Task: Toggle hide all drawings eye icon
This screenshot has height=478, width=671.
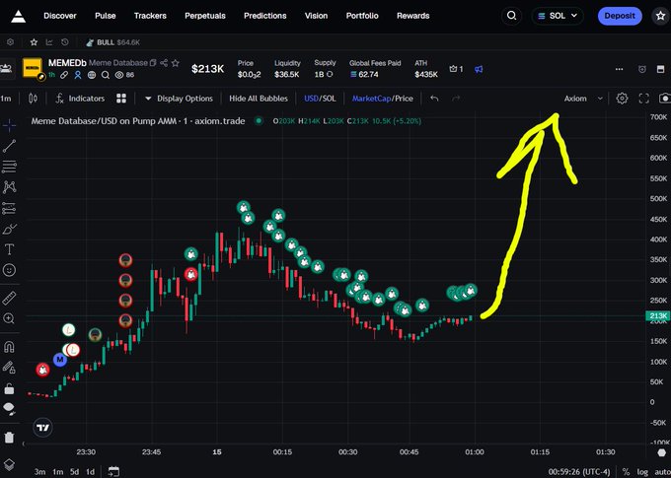Action: [9, 409]
